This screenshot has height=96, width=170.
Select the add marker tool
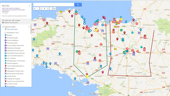(44, 9)
